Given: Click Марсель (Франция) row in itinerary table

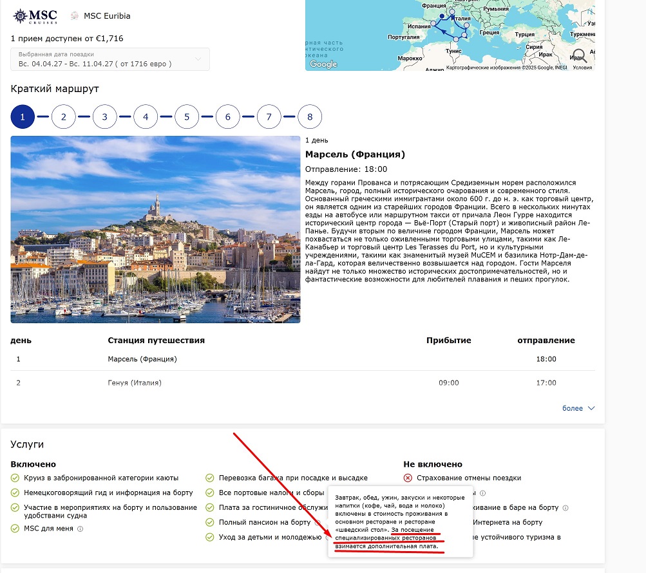Looking at the screenshot, I should pyautogui.click(x=303, y=359).
